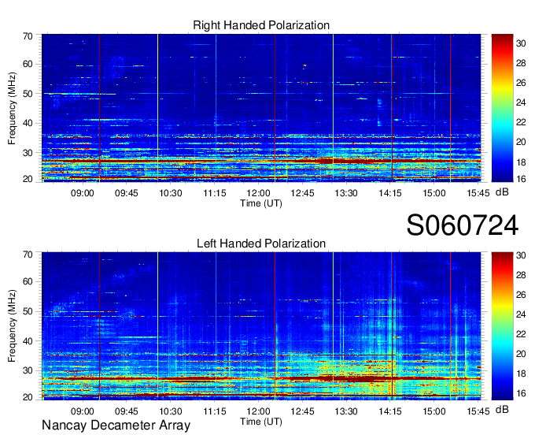Screen dimensions: 535x435
Task: Click 24 dB value on Left Handed color bar
Action: point(521,314)
